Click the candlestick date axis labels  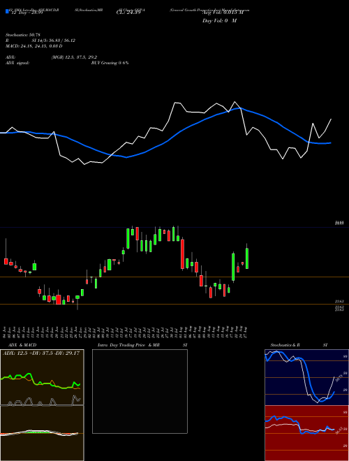(126, 332)
